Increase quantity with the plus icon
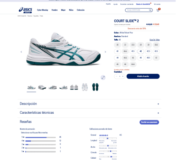The width and height of the screenshot is (177, 162). point(123,76)
